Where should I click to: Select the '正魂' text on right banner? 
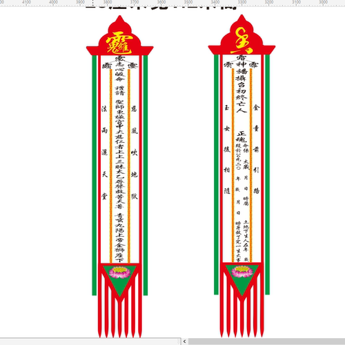[241, 137]
